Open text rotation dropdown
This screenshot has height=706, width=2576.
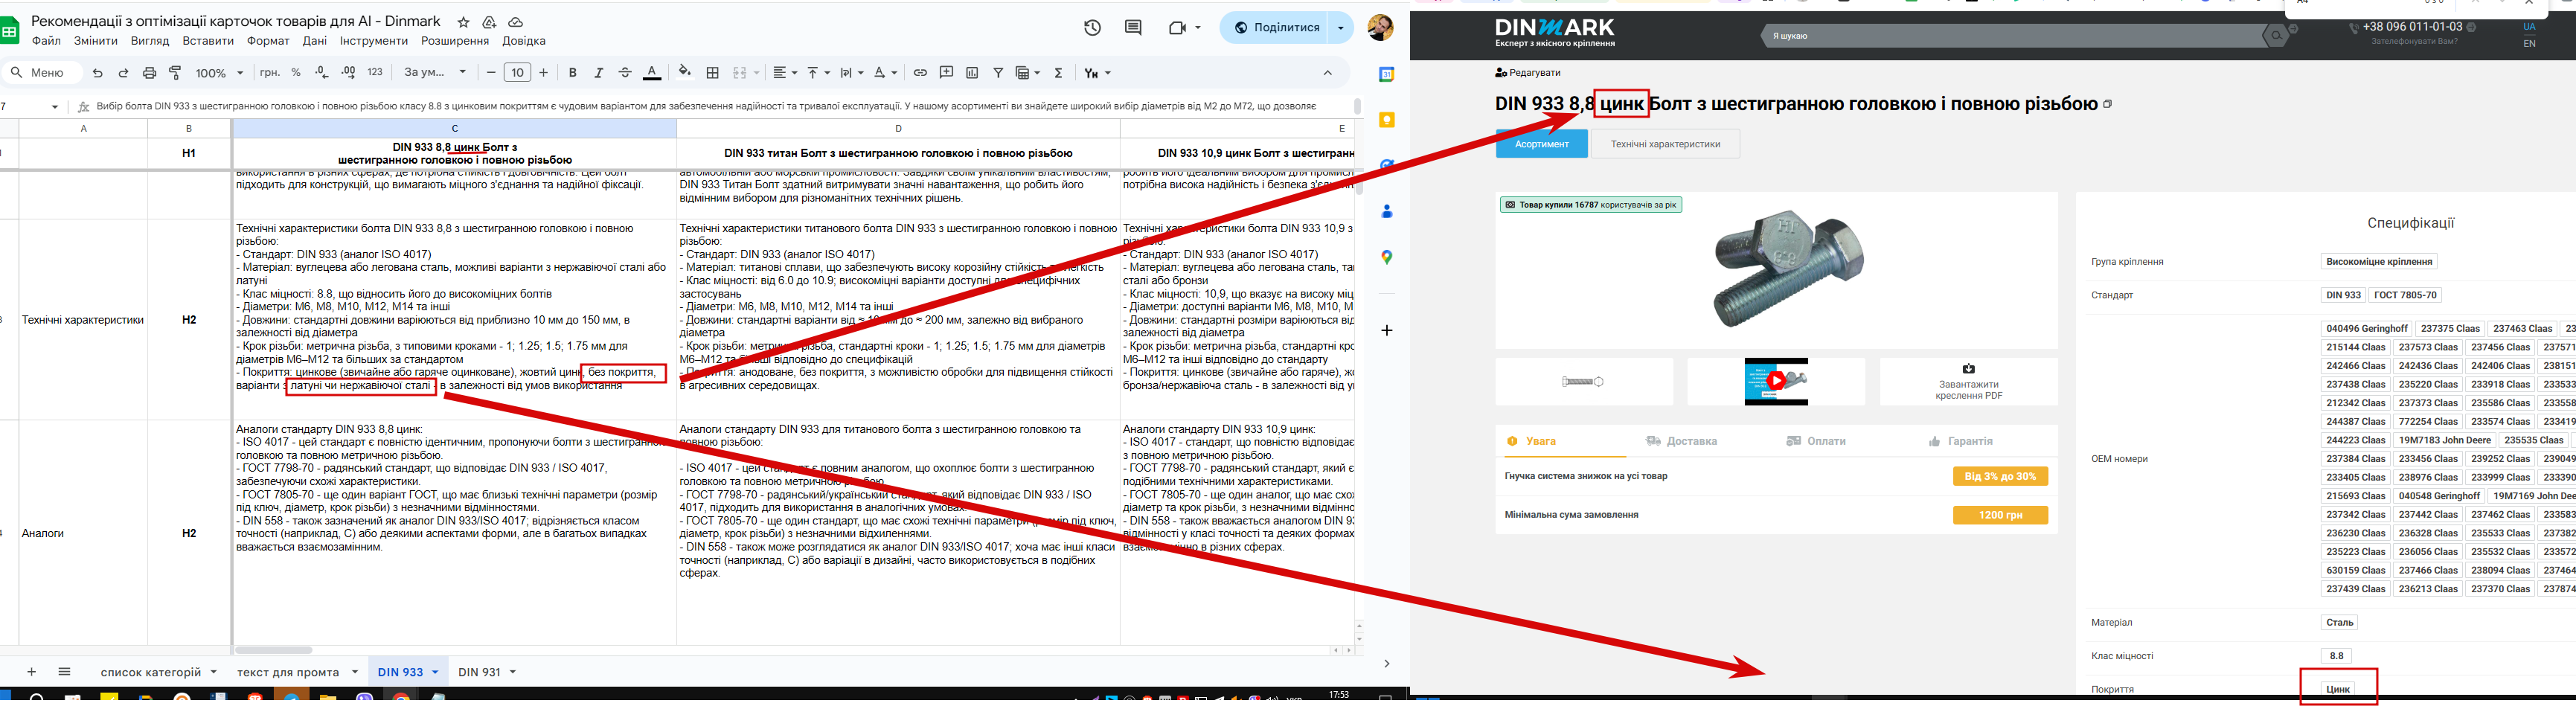[885, 73]
